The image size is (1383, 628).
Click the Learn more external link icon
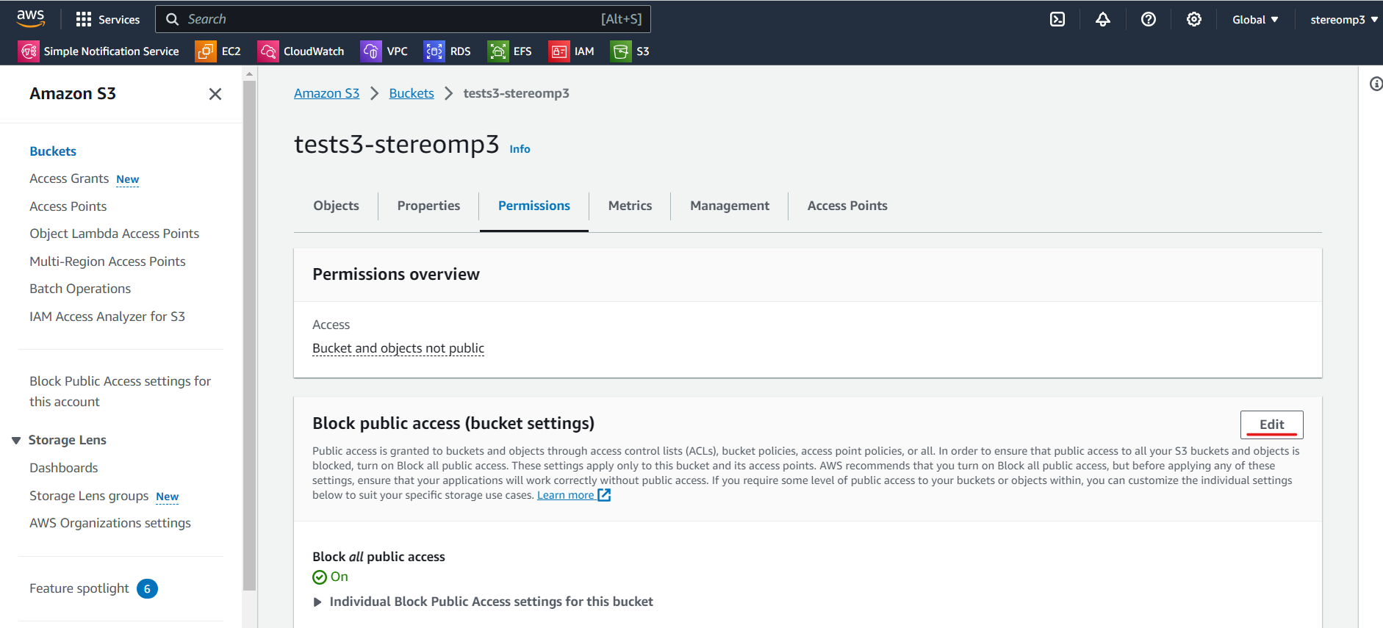tap(604, 495)
